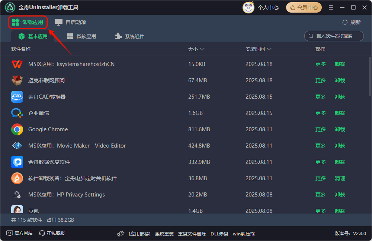Image resolution: width=372 pixels, height=241 pixels.
Task: Click the 版本号:V2.3.0 text
Action: pyautogui.click(x=350, y=234)
